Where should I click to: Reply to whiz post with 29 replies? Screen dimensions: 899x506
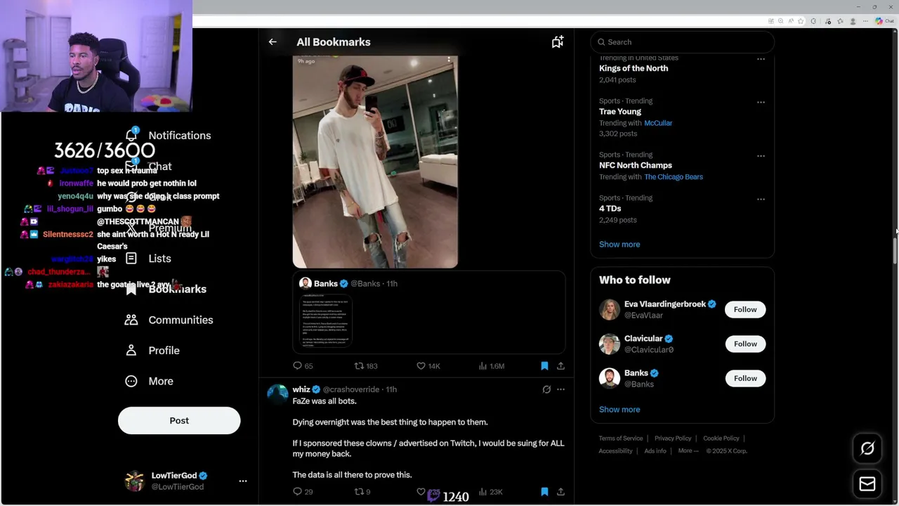pos(303,492)
